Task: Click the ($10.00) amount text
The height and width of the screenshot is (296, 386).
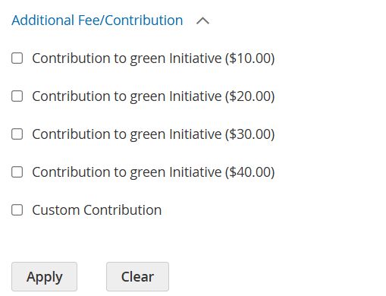Action: (250, 58)
